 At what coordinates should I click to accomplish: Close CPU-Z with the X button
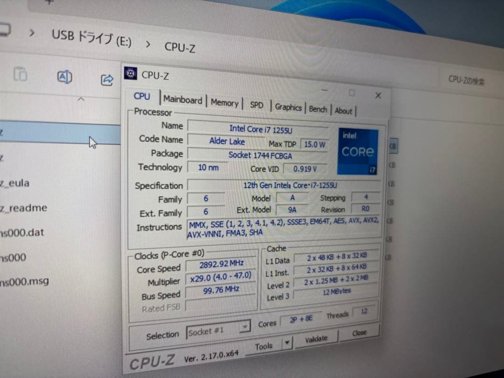(378, 96)
